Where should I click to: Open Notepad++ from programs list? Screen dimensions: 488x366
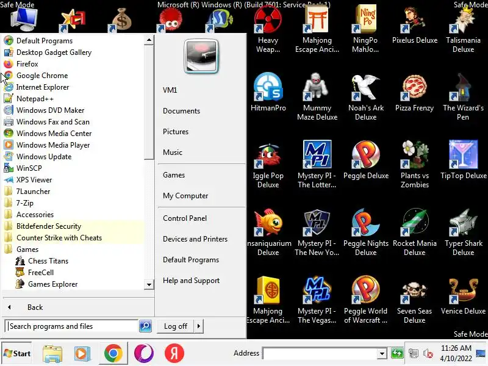pyautogui.click(x=35, y=99)
